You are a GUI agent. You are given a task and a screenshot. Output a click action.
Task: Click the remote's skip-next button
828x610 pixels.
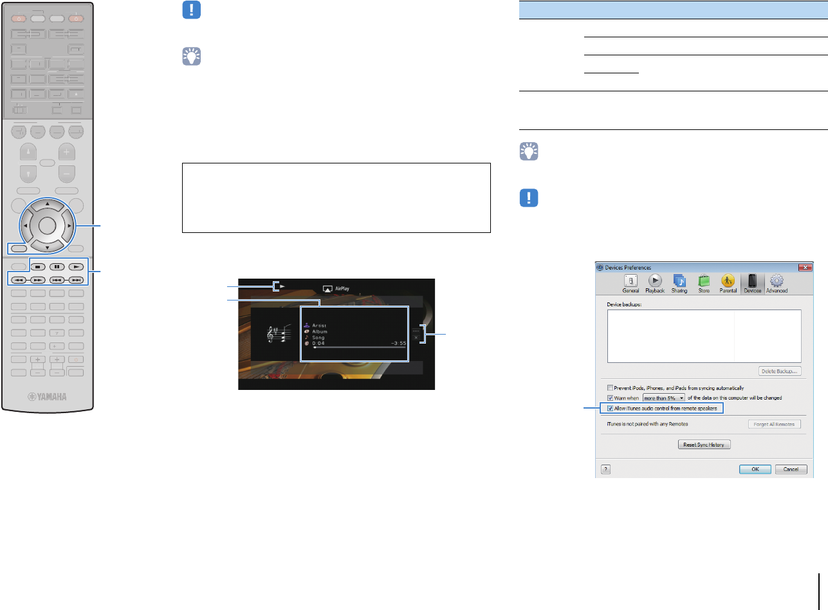tap(77, 280)
